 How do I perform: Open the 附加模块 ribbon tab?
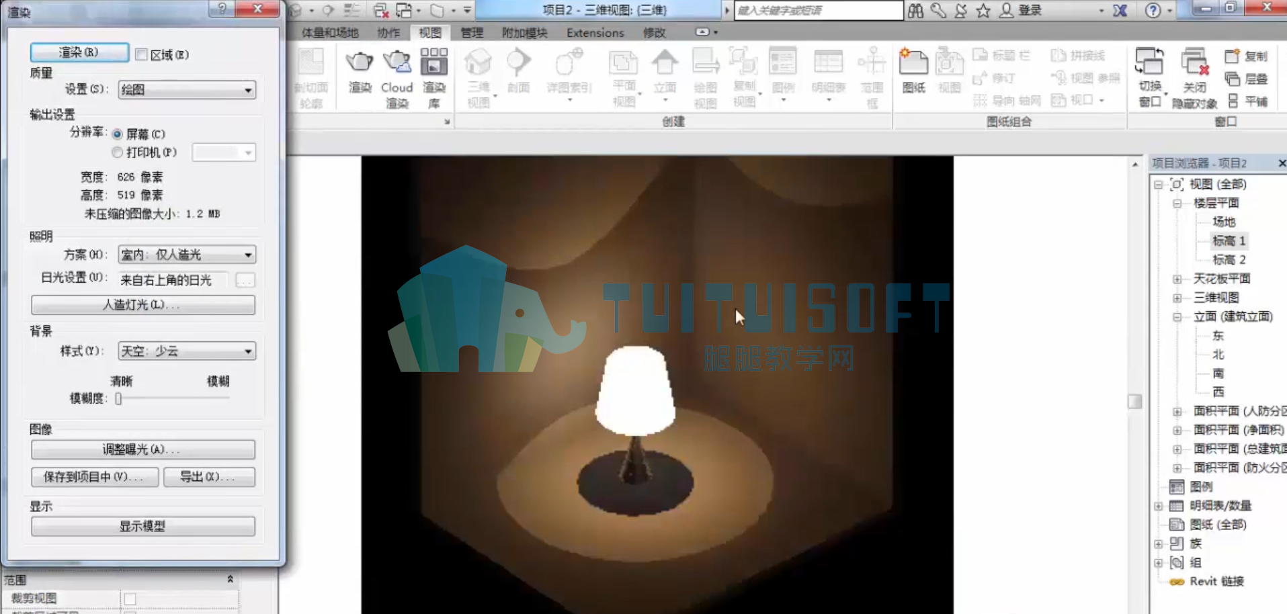coord(525,32)
